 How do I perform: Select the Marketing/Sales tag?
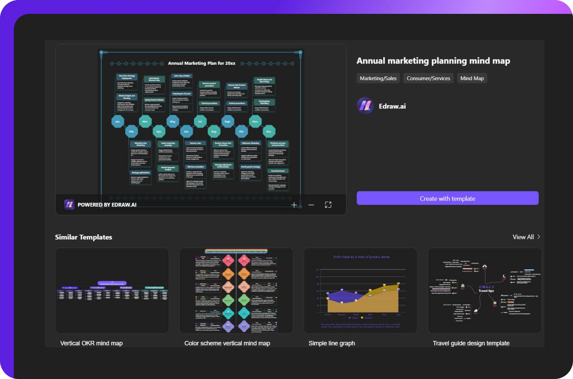(x=378, y=78)
